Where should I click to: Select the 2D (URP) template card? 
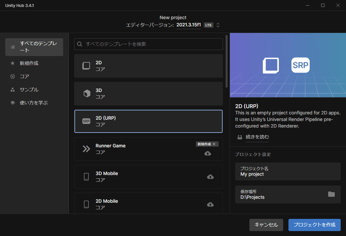pyautogui.click(x=149, y=121)
